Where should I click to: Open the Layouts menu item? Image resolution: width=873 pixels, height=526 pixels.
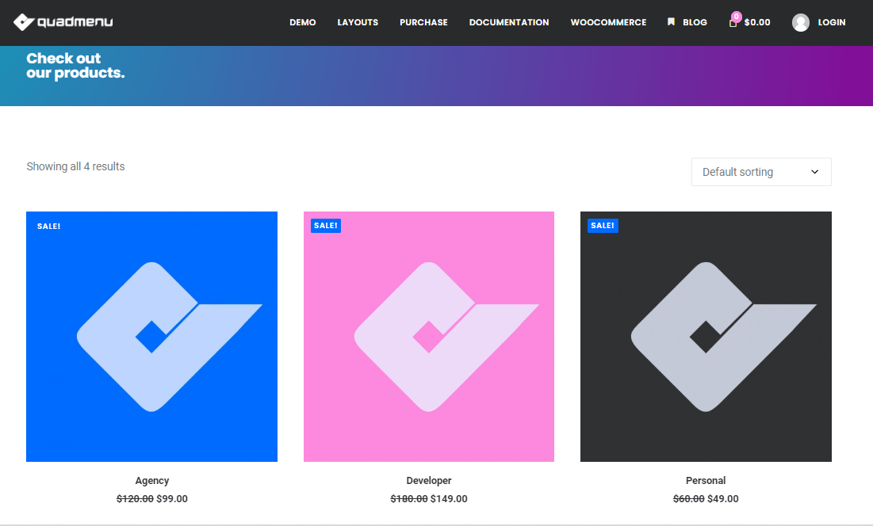coord(358,23)
